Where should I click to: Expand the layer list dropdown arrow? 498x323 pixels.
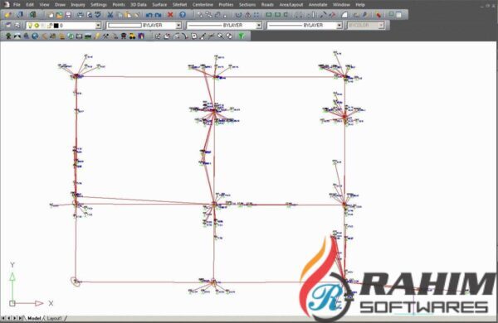click(x=98, y=26)
